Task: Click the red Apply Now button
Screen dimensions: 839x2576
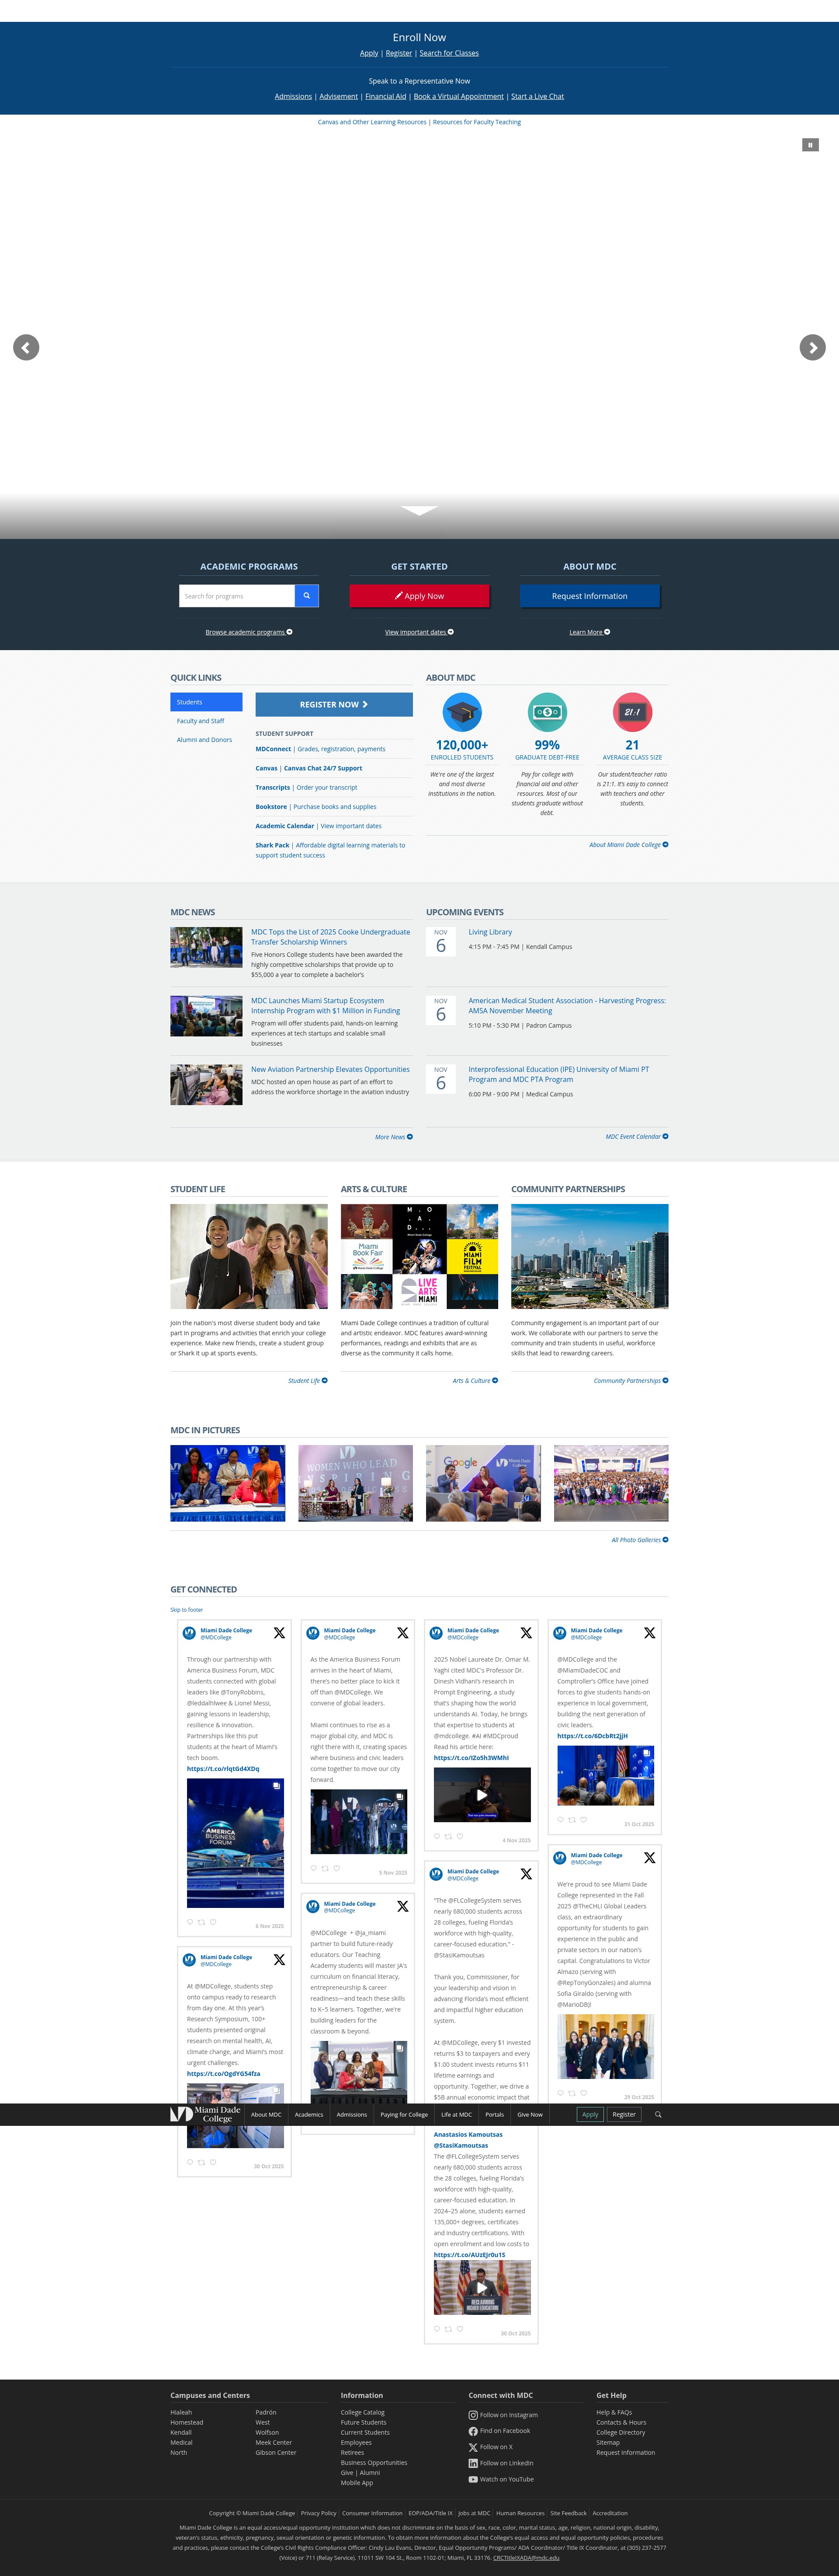Action: coord(419,596)
